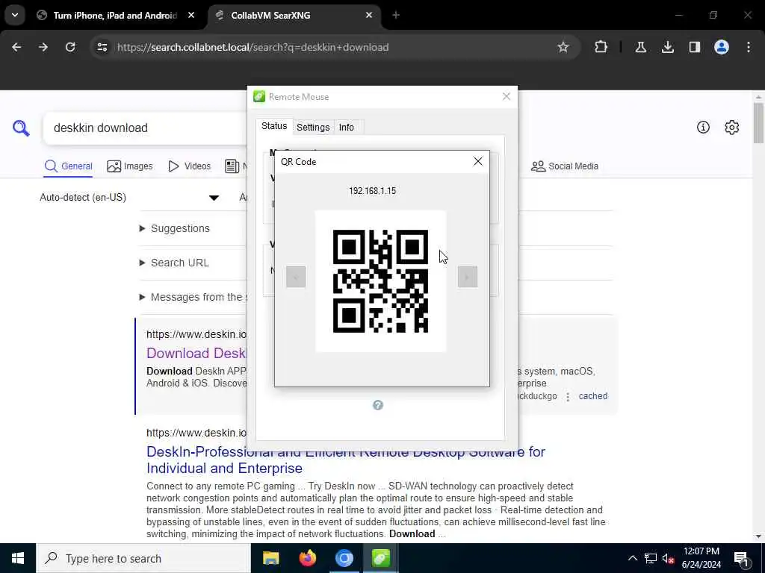Open File Explorer from the taskbar
765x573 pixels.
(270, 558)
